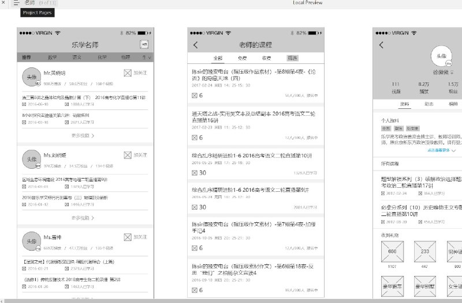Click price icon beside 30 on 第9讲 course

tap(195, 207)
